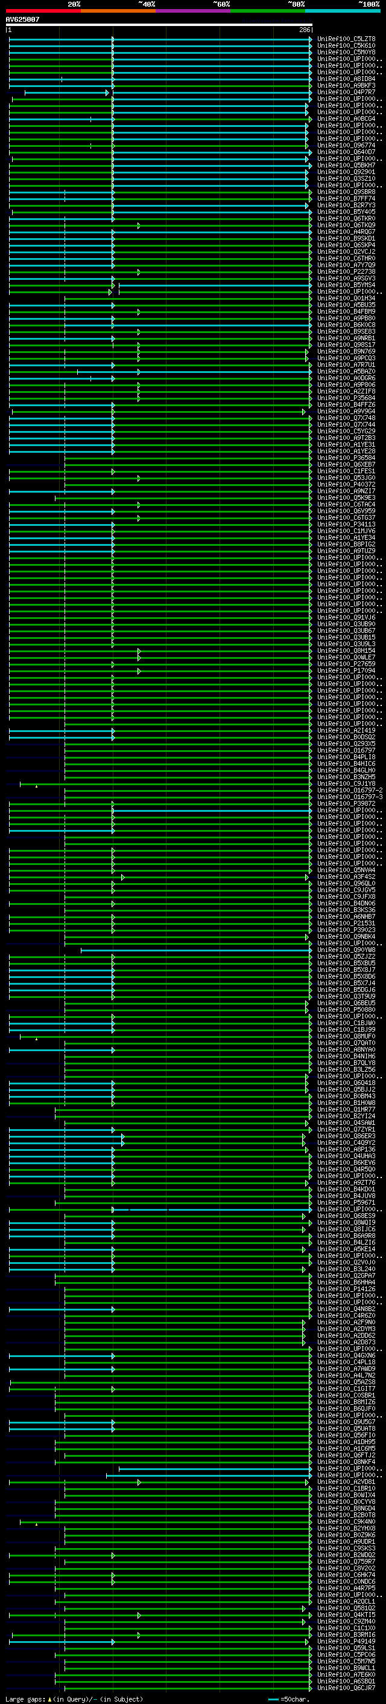Viewport: 386px width, 1704px height.
Task: Select hit UniRef100_B4FBM9
Action: [x=346, y=311]
